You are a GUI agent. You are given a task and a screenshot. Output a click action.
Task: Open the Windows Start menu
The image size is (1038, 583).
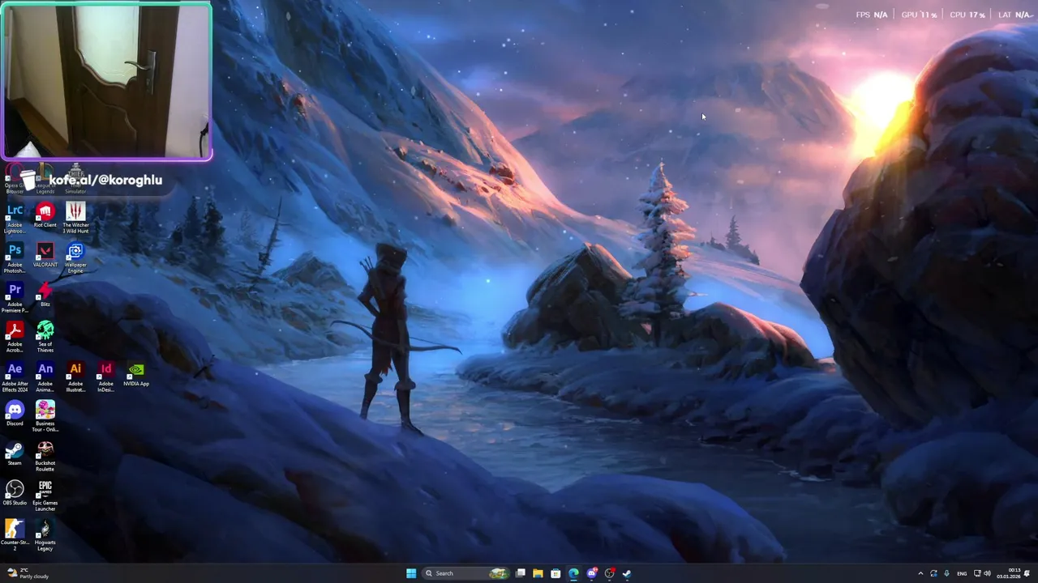[411, 573]
